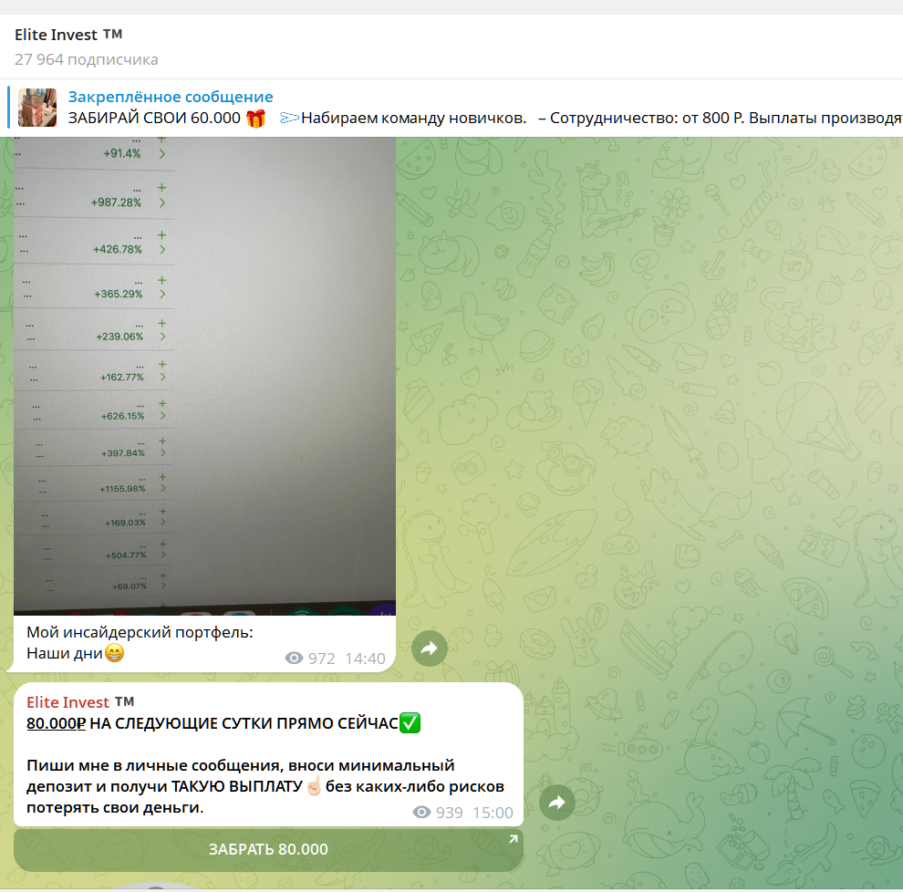Forward the portfolio photo post via share arrow

coord(429,649)
